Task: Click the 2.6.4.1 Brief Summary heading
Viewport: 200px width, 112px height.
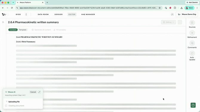Action: click(x=26, y=42)
